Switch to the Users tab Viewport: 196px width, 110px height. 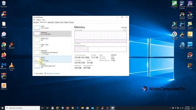62,22
